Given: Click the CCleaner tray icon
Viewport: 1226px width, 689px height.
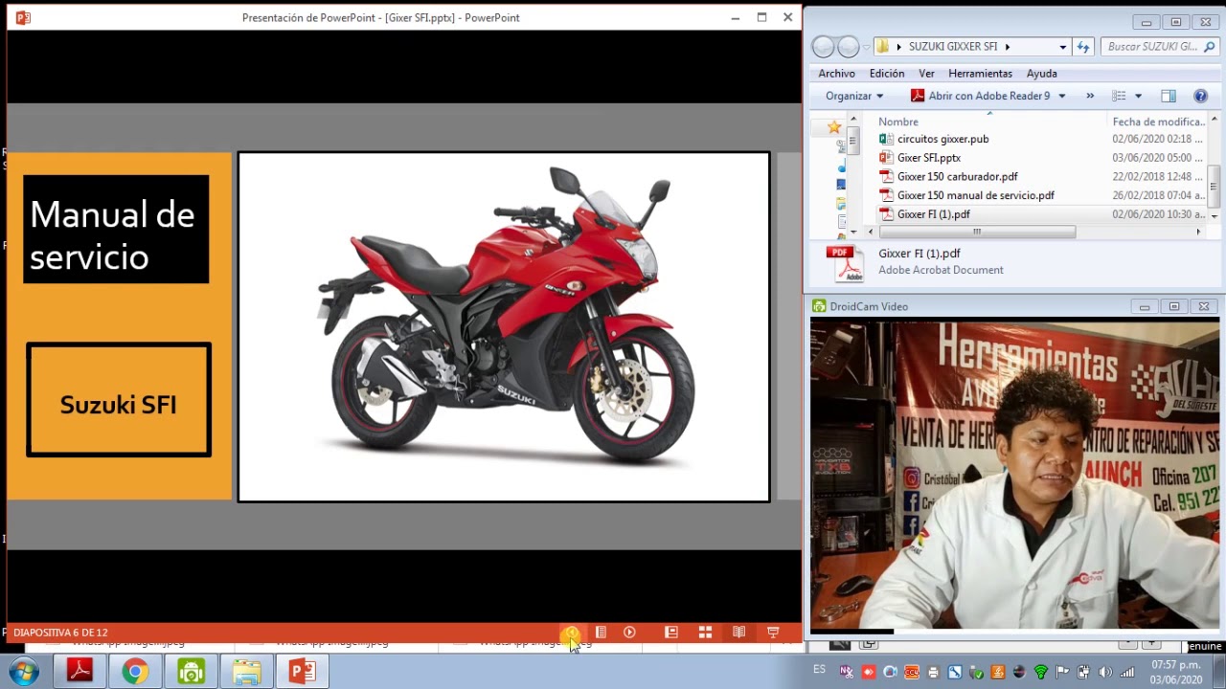Looking at the screenshot, I should (x=911, y=673).
